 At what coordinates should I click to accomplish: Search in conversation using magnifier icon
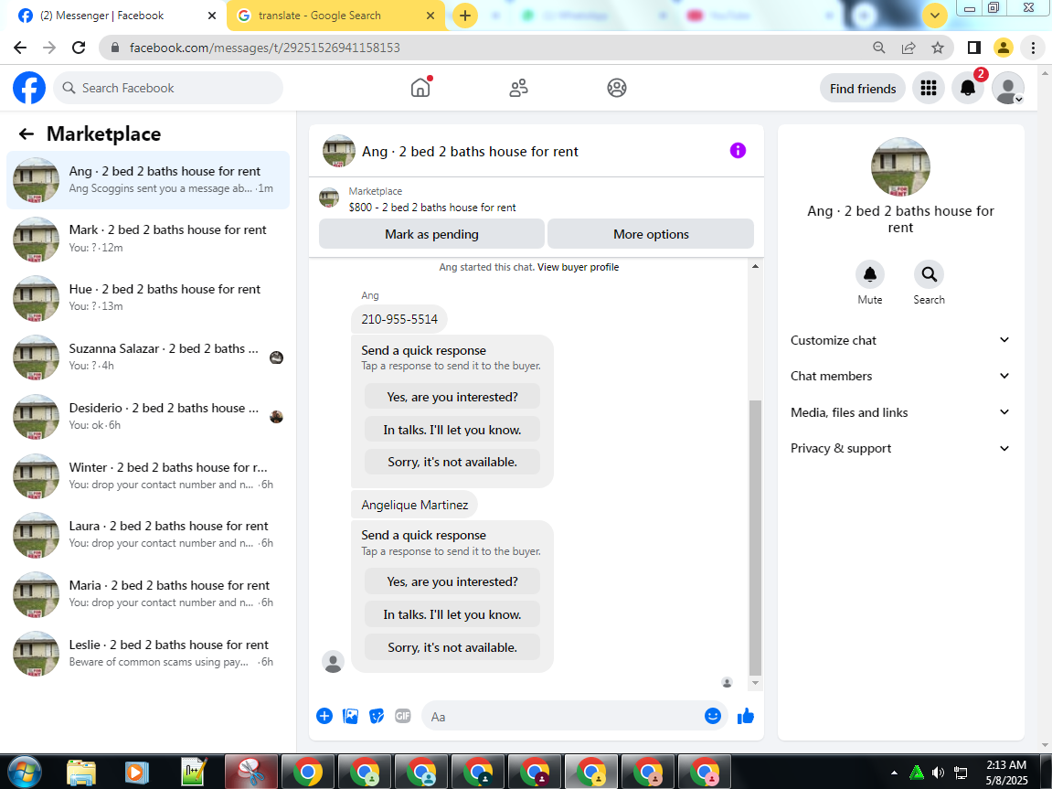click(x=930, y=274)
